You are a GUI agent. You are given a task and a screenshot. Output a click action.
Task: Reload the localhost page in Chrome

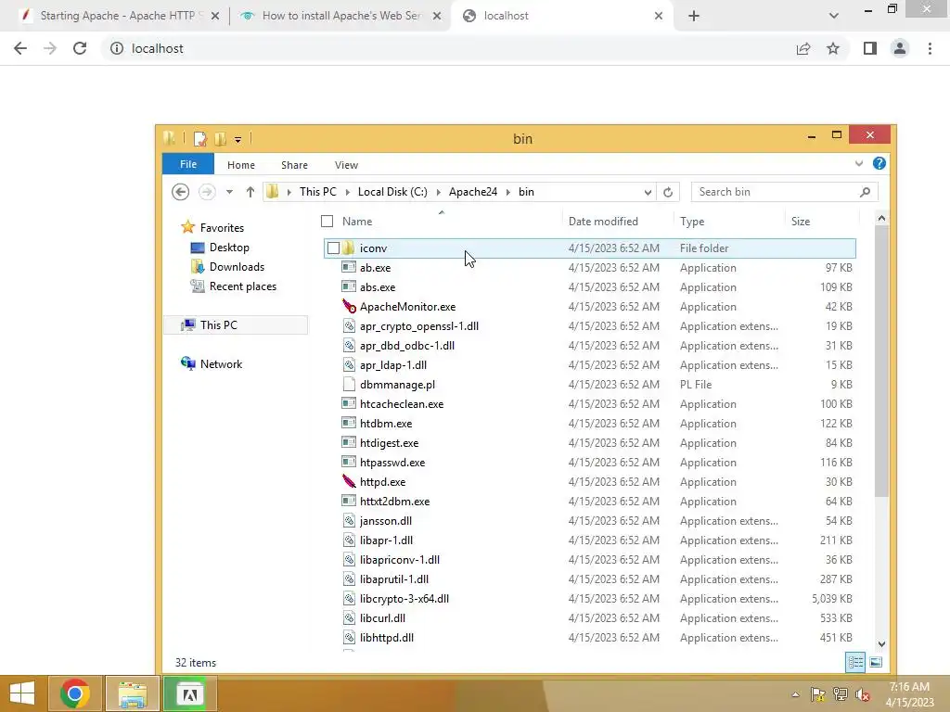80,48
